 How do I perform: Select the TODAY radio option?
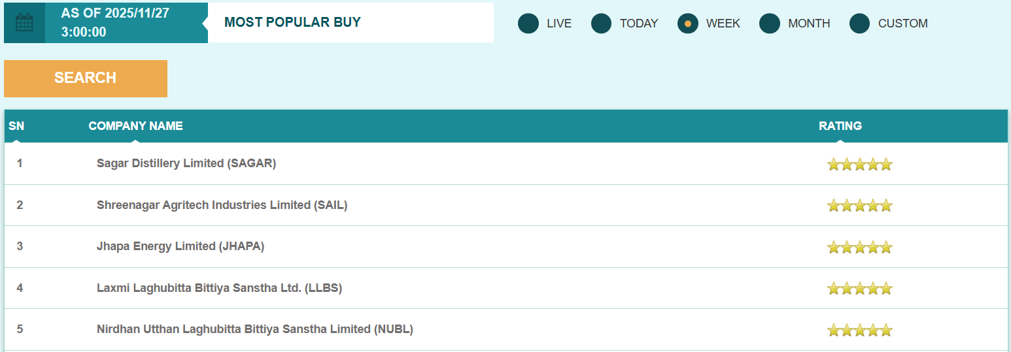tap(601, 24)
